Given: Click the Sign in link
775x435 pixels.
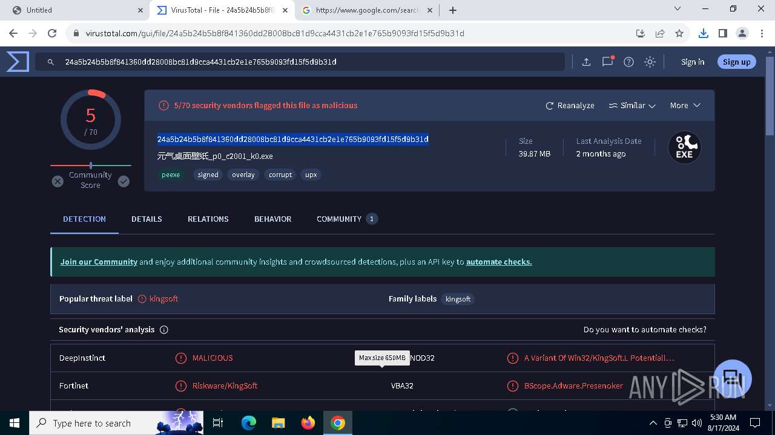Looking at the screenshot, I should tap(693, 62).
